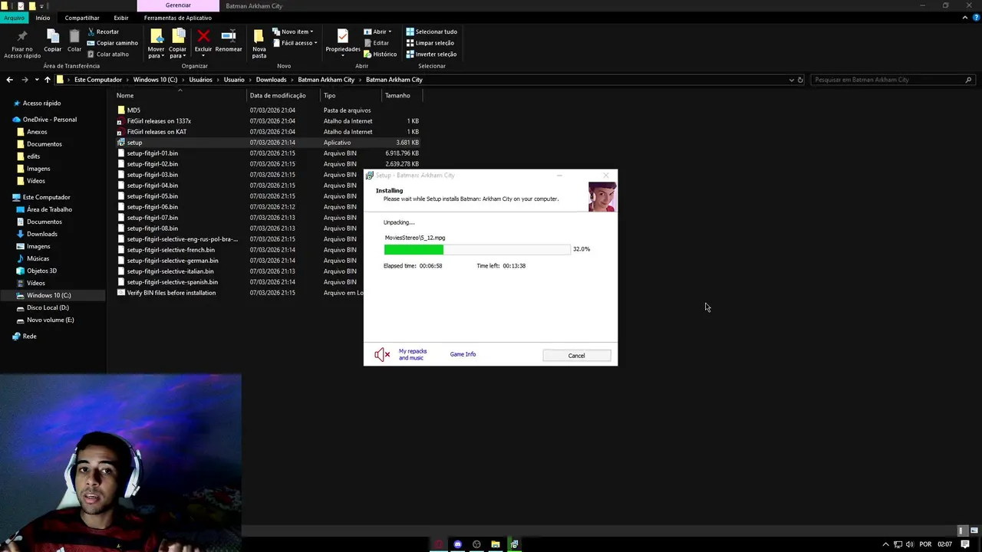Open the Arquivo menu tab

pyautogui.click(x=14, y=18)
